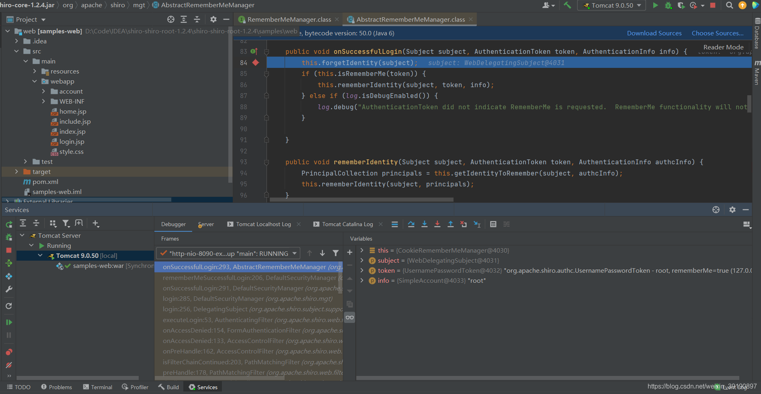Toggle breakpoint at line 84
The height and width of the screenshot is (394, 761).
(x=256, y=63)
